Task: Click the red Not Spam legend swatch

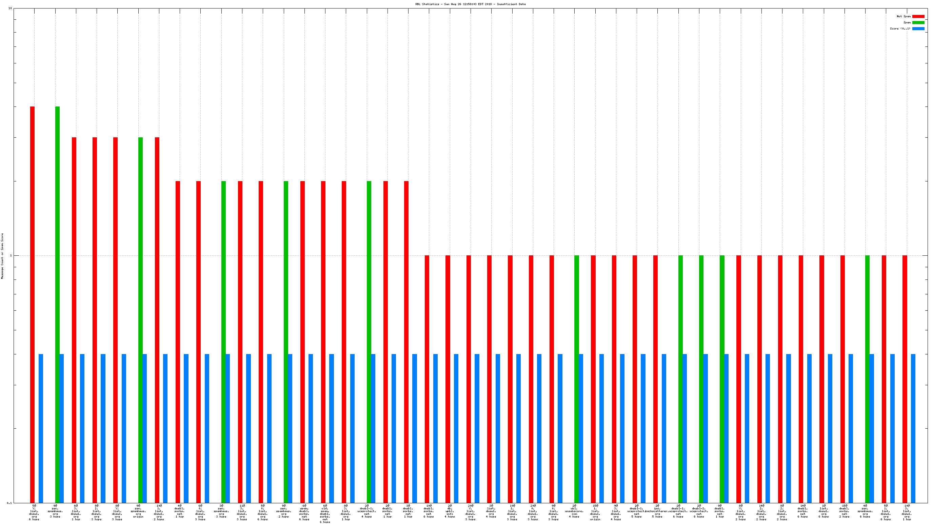Action: (918, 16)
